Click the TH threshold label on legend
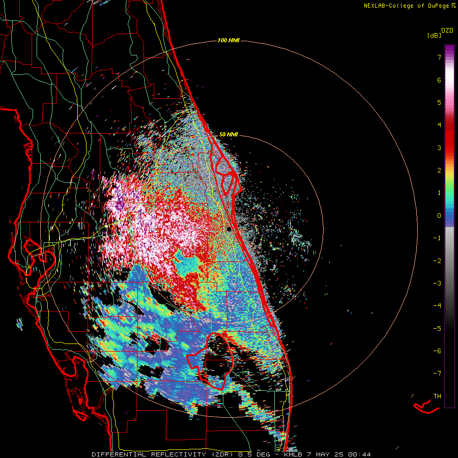The image size is (458, 458). coord(437,396)
